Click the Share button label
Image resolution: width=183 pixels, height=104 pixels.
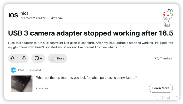(60, 58)
